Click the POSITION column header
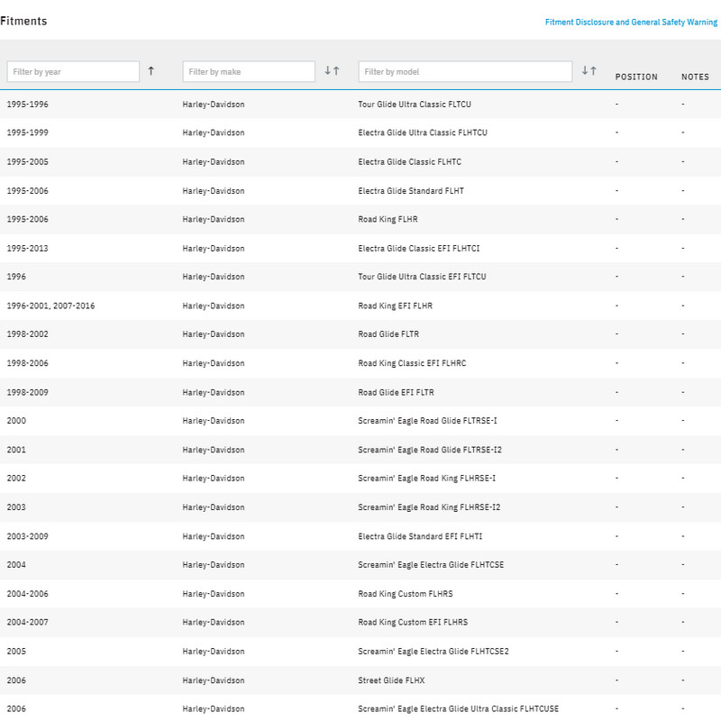Screen dimensions: 721x721 point(636,77)
